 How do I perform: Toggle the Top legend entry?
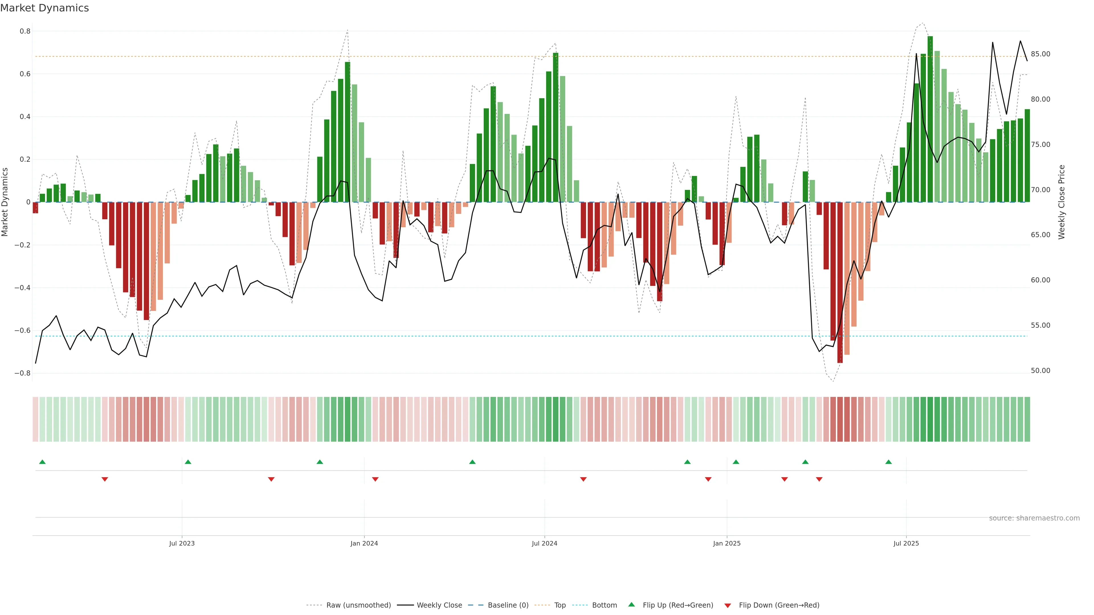560,605
